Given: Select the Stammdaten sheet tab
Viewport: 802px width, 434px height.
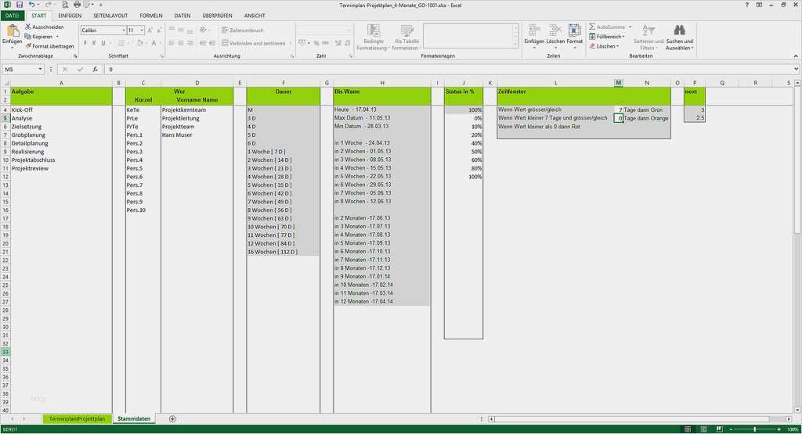Looking at the screenshot, I should 134,418.
